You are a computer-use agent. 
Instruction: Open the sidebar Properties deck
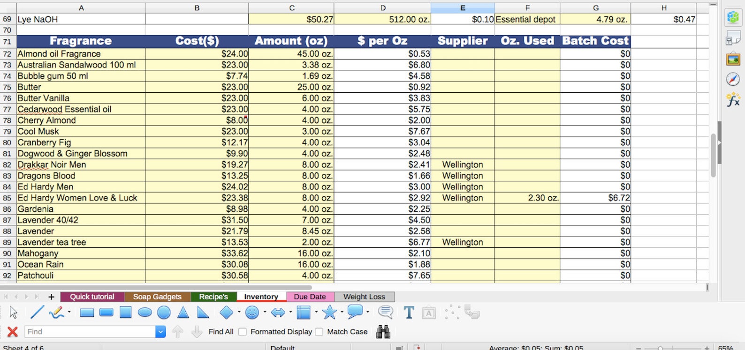point(733,17)
